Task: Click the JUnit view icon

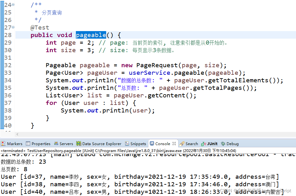Action: (203, 144)
